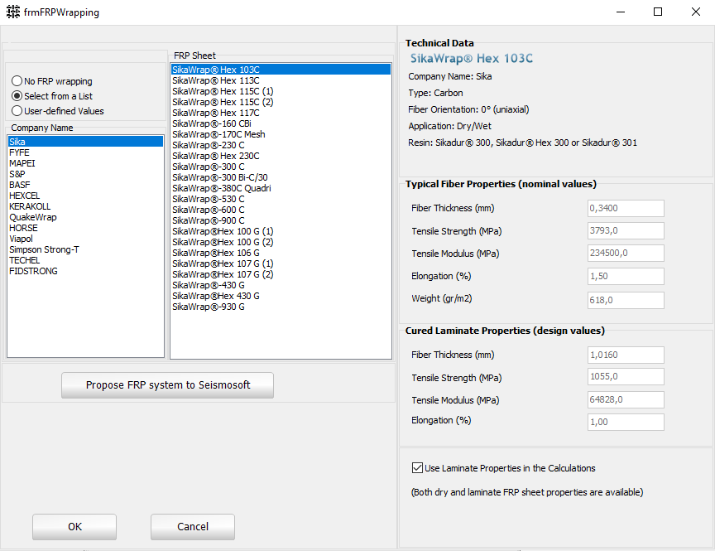Select SikaWrap Hex 107 G (2)
The width and height of the screenshot is (715, 551).
(281, 274)
